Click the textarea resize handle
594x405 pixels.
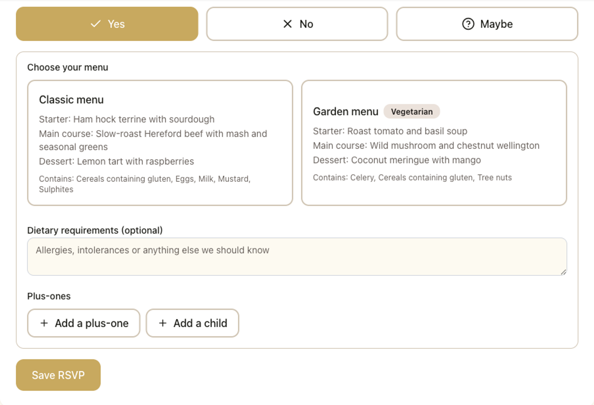click(563, 272)
